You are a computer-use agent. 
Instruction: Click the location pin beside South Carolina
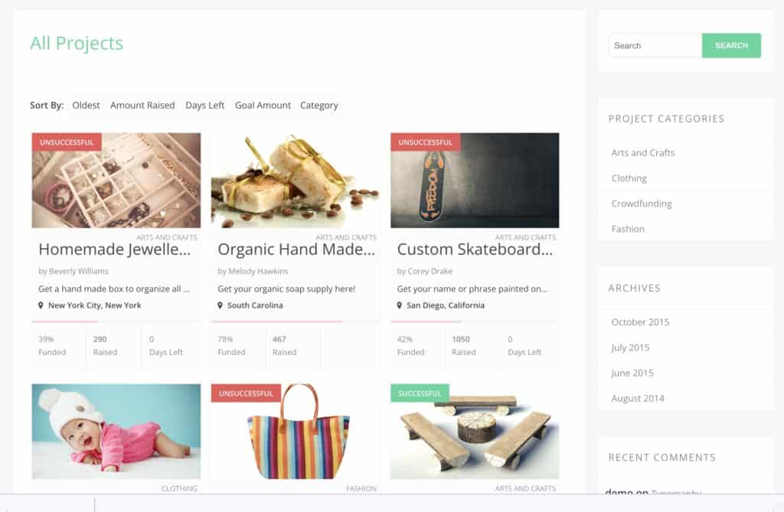click(220, 305)
